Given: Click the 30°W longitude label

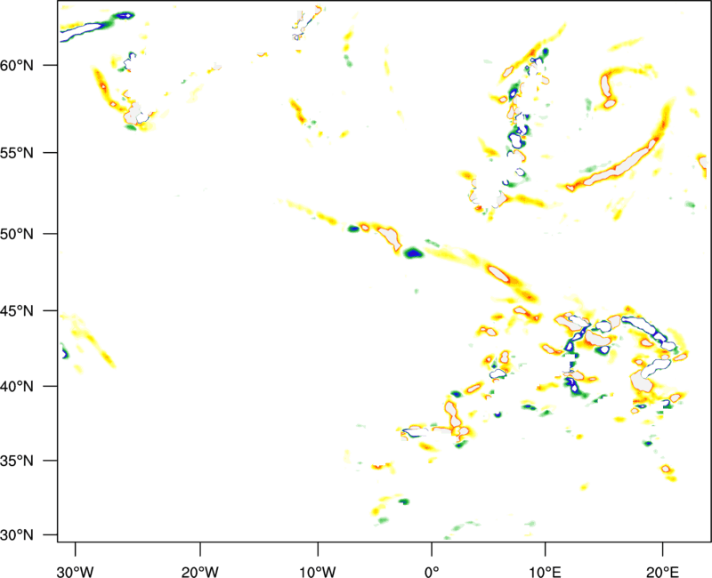Looking at the screenshot, I should (x=75, y=572).
